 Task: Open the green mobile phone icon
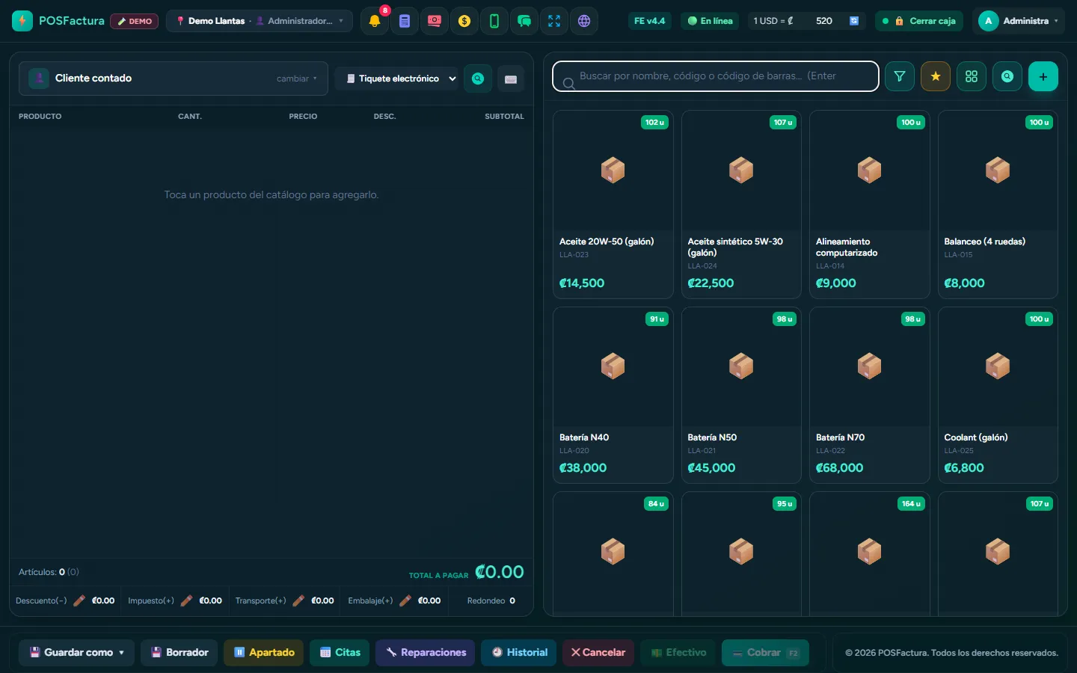tap(494, 21)
